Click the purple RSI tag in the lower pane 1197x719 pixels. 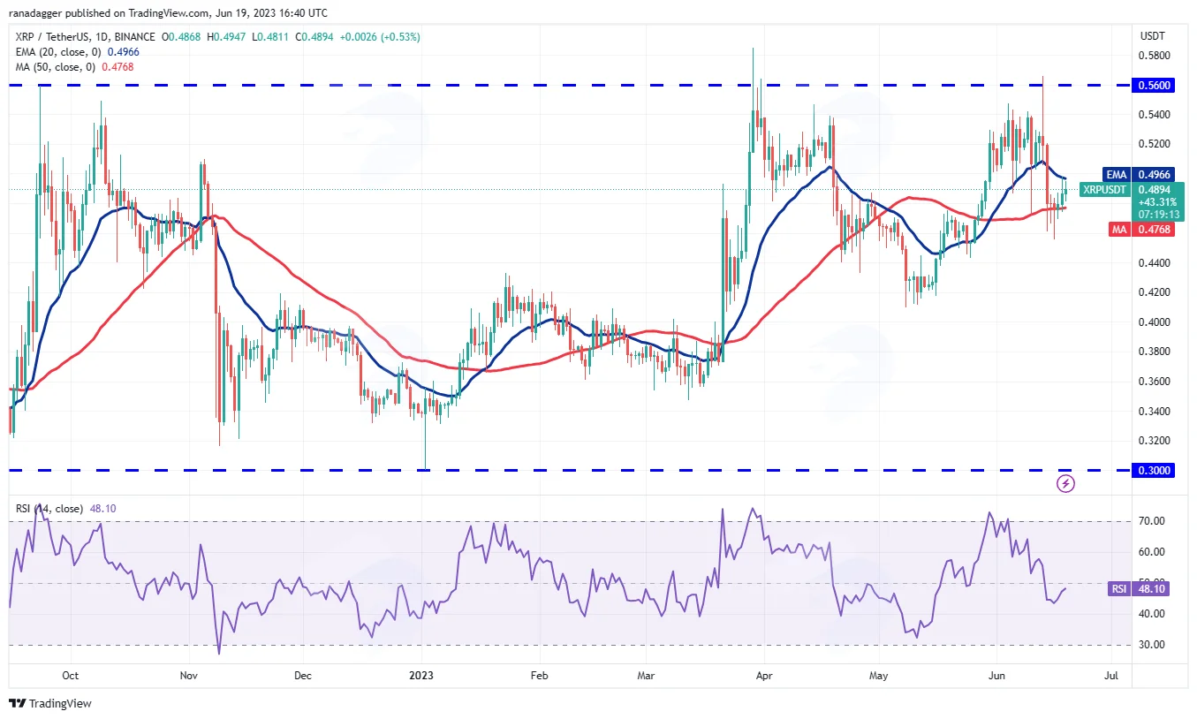point(1117,588)
